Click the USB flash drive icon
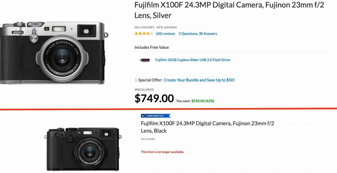Viewport: 337px width, 173px height. click(145, 60)
